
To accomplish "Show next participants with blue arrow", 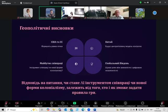I will coord(155,13).
